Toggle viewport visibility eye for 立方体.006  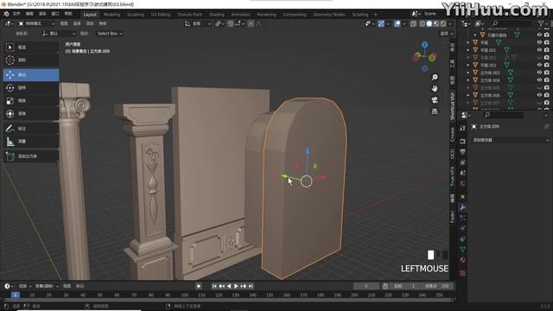539,95
